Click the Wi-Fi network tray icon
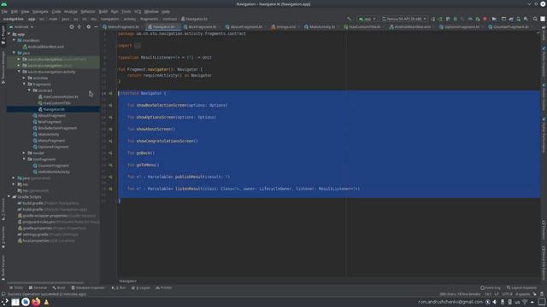The image size is (547, 307). click(x=525, y=302)
